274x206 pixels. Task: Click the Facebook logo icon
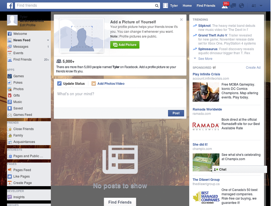pos(10,6)
